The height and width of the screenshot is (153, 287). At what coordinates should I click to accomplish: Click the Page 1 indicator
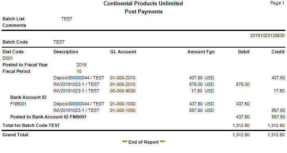pos(277,3)
